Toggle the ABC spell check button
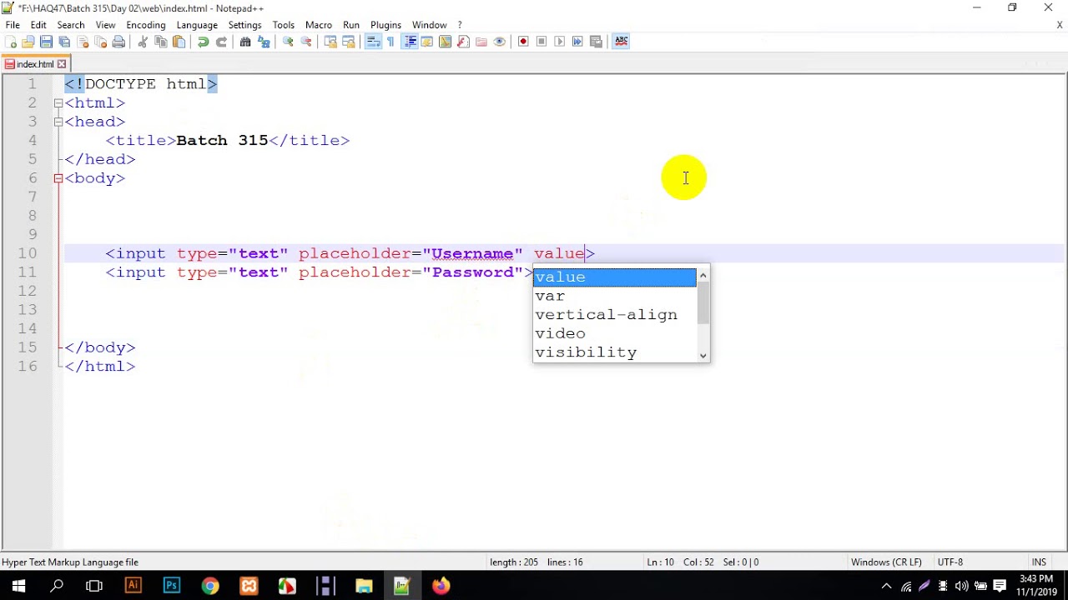1068x600 pixels. (621, 42)
